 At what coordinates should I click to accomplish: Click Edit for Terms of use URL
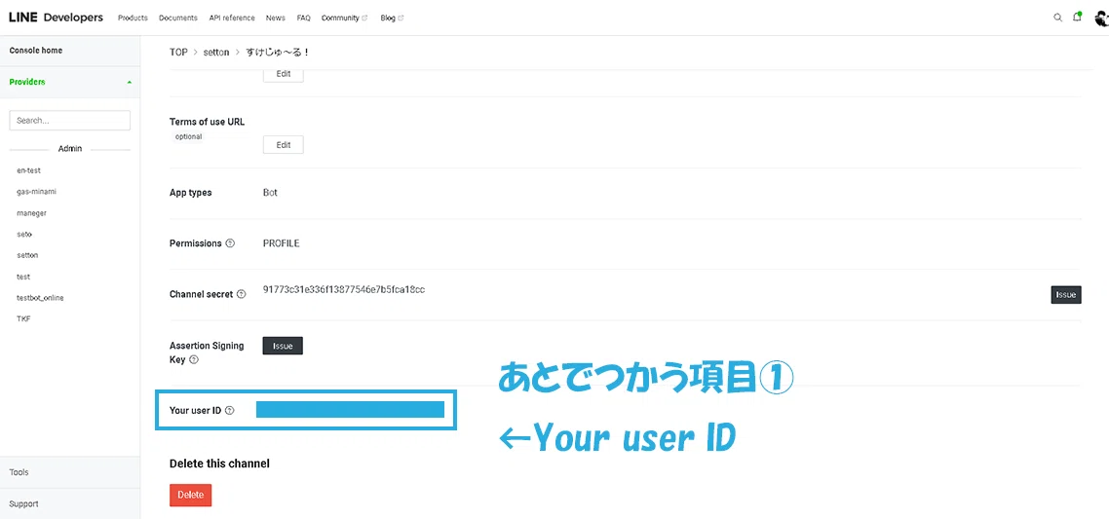coord(284,145)
